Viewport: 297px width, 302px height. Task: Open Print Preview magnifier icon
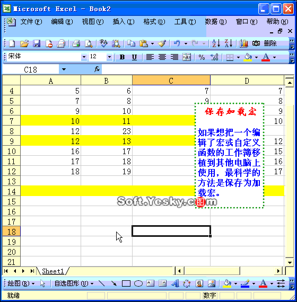click(x=89, y=43)
